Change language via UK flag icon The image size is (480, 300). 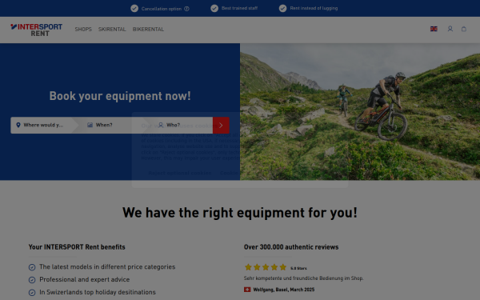coord(434,29)
